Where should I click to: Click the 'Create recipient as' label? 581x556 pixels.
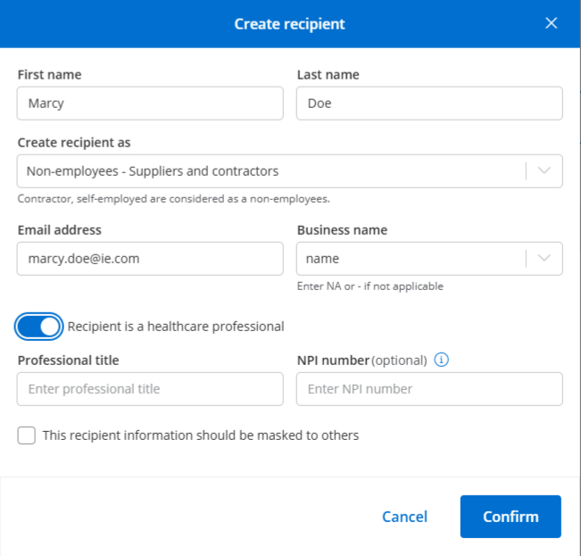tap(74, 143)
